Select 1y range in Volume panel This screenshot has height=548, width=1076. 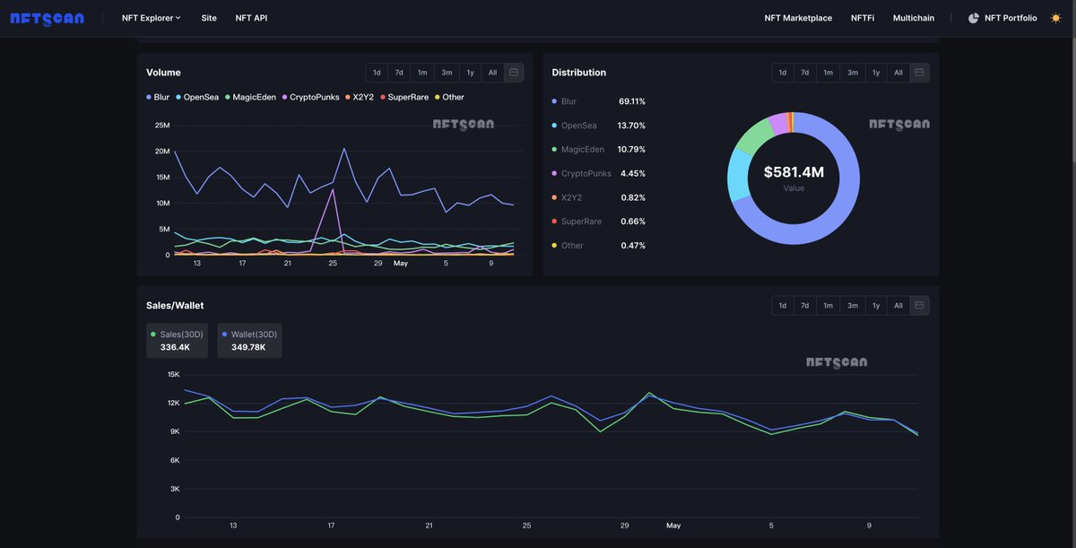(470, 73)
